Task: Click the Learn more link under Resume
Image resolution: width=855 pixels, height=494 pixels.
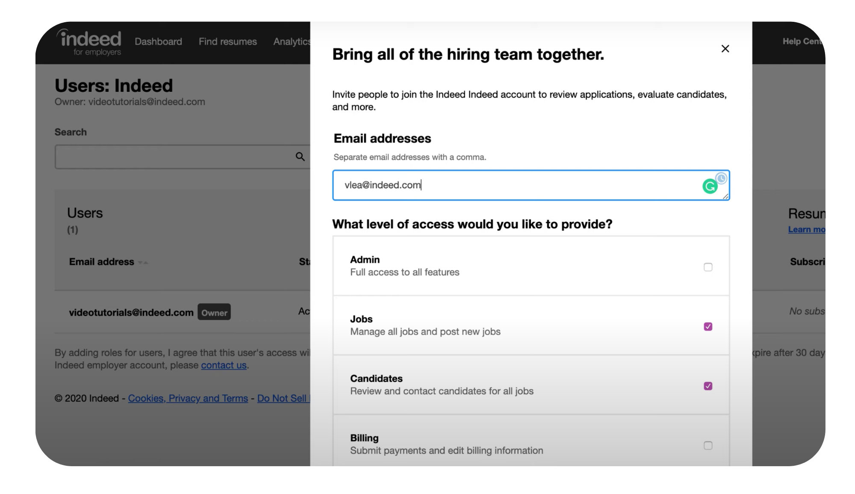Action: pyautogui.click(x=806, y=229)
